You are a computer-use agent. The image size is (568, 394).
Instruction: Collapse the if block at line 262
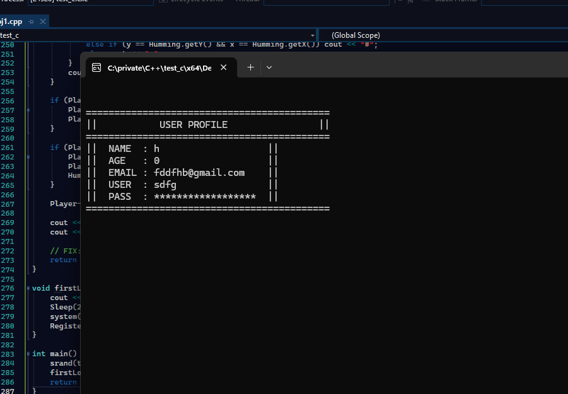(x=28, y=157)
